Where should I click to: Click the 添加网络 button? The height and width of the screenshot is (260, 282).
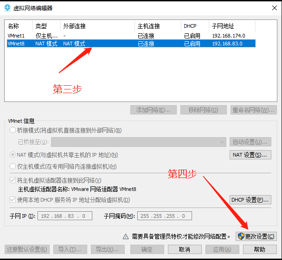click(154, 110)
